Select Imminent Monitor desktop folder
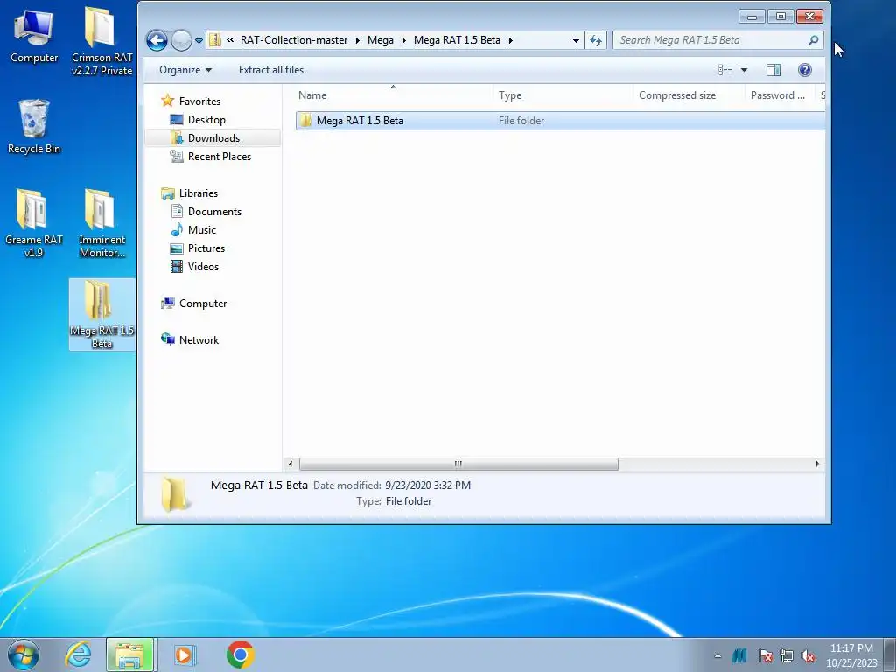Viewport: 896px width, 672px height. pyautogui.click(x=101, y=223)
